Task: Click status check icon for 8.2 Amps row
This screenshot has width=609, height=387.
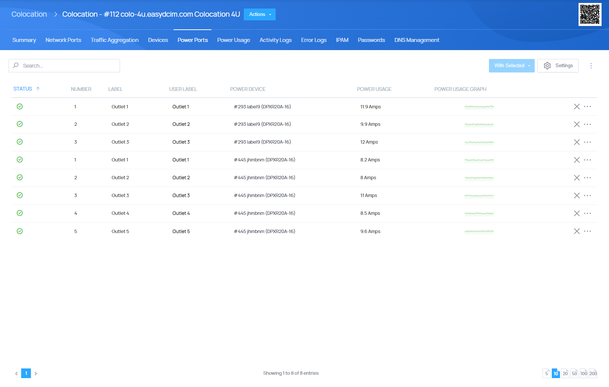Action: 20,160
